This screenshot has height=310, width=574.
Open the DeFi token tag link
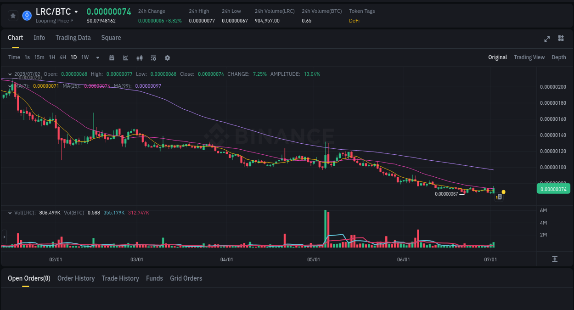354,21
